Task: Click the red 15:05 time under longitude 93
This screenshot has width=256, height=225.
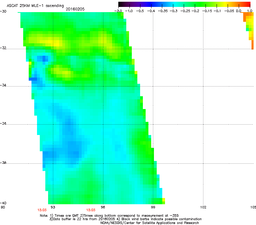Action: 42,210
